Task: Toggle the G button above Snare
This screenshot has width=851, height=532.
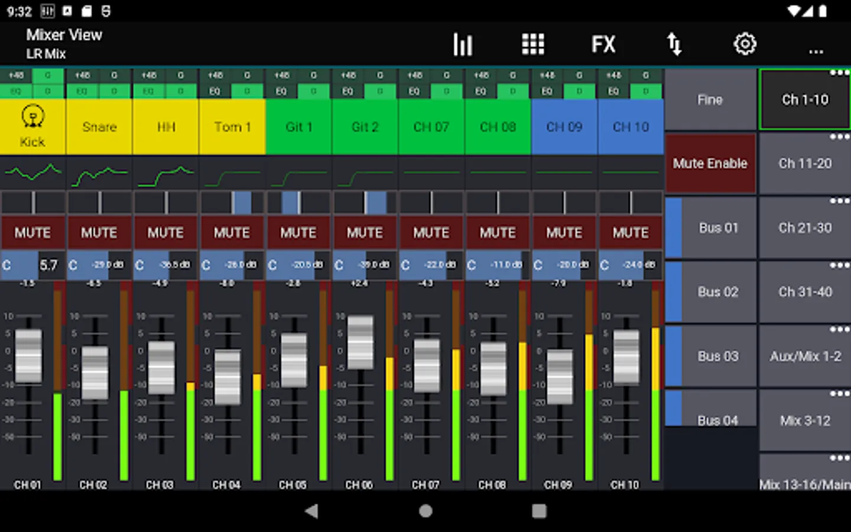Action: pos(114,76)
